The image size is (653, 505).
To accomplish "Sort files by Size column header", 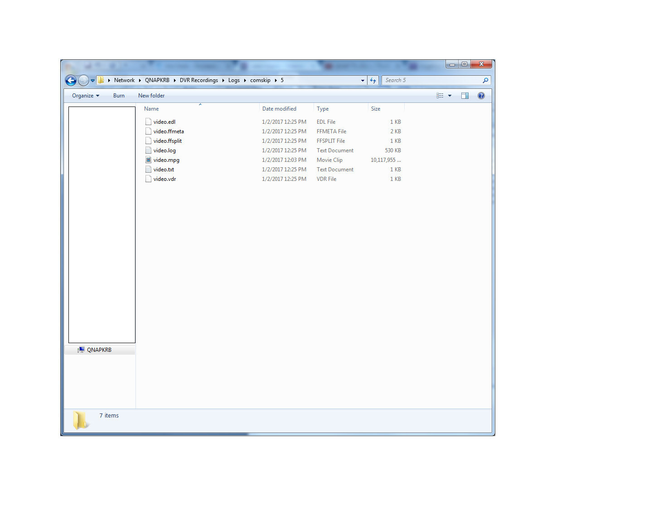I will tap(376, 109).
